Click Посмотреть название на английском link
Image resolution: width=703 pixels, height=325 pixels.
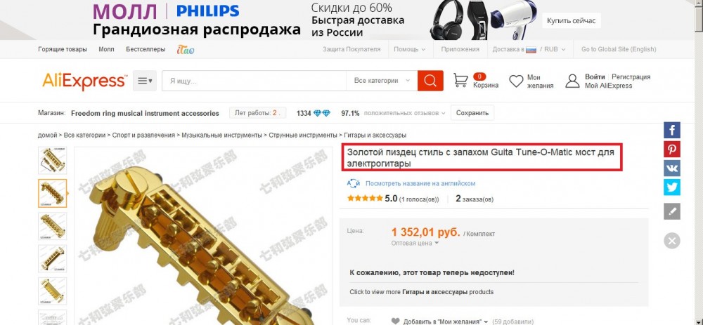coord(420,183)
